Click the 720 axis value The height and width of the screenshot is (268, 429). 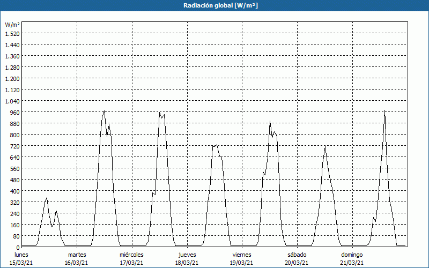pyautogui.click(x=15, y=146)
